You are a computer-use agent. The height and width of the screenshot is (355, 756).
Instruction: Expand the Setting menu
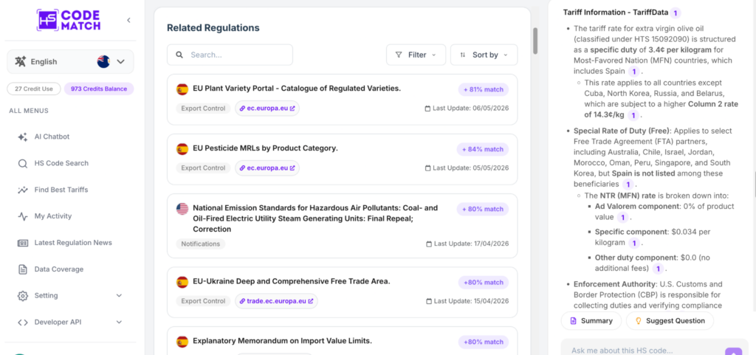70,296
